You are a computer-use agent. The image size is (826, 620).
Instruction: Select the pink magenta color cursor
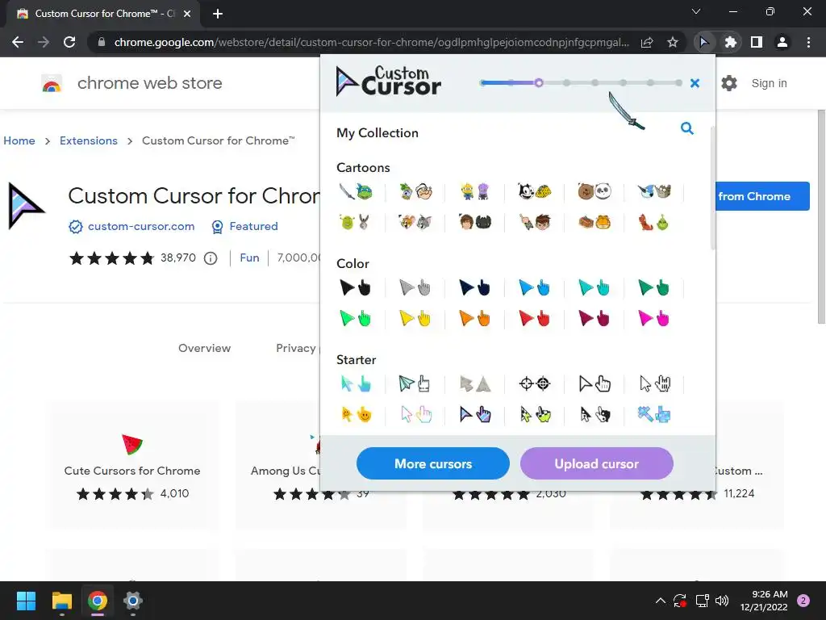[653, 318]
